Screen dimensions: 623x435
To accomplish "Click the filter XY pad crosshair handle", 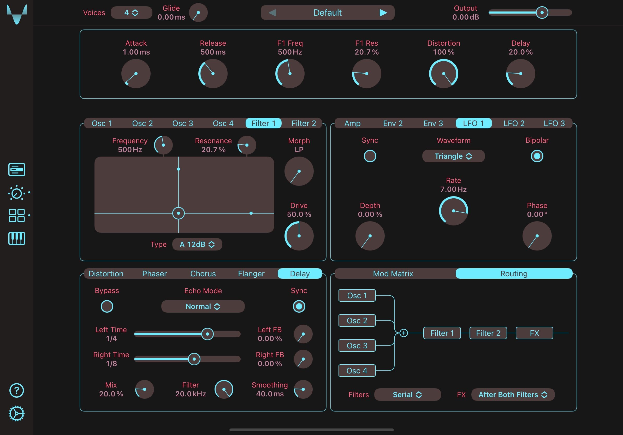I will [178, 213].
